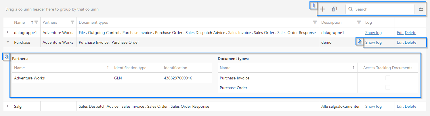Toggle Access Tracking for Purchase Order
430x116 pixels.
pos(387,87)
